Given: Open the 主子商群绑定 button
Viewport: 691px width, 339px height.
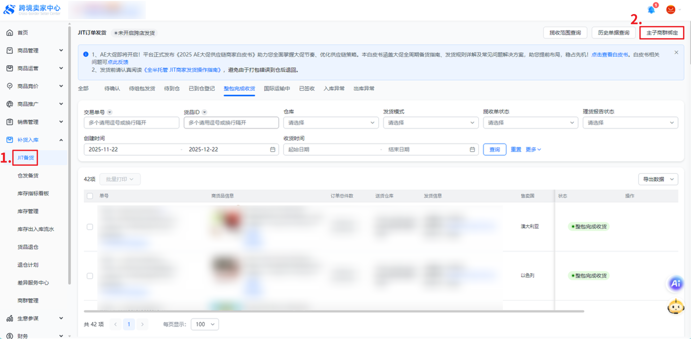Looking at the screenshot, I should coord(662,33).
